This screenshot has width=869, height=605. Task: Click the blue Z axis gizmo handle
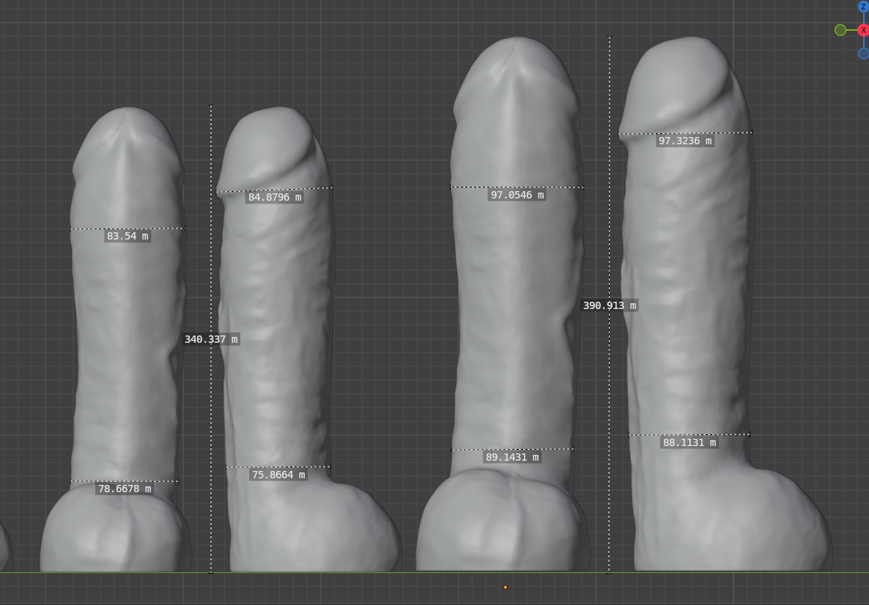click(863, 7)
